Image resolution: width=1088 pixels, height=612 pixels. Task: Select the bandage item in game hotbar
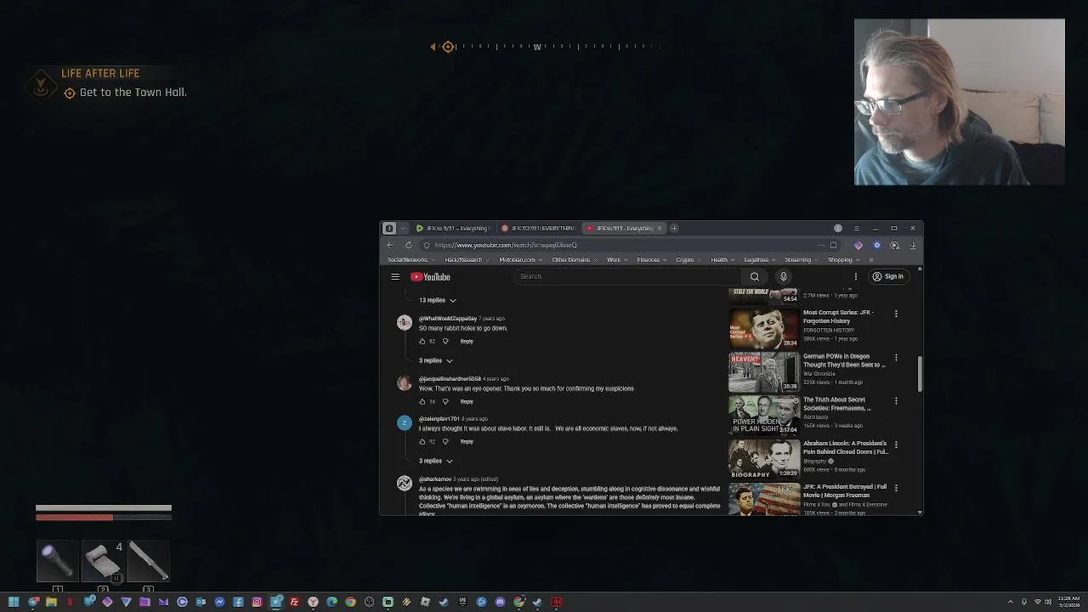pyautogui.click(x=103, y=562)
